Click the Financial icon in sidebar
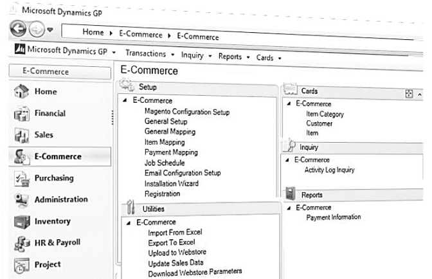The width and height of the screenshot is (432, 279). [22, 113]
